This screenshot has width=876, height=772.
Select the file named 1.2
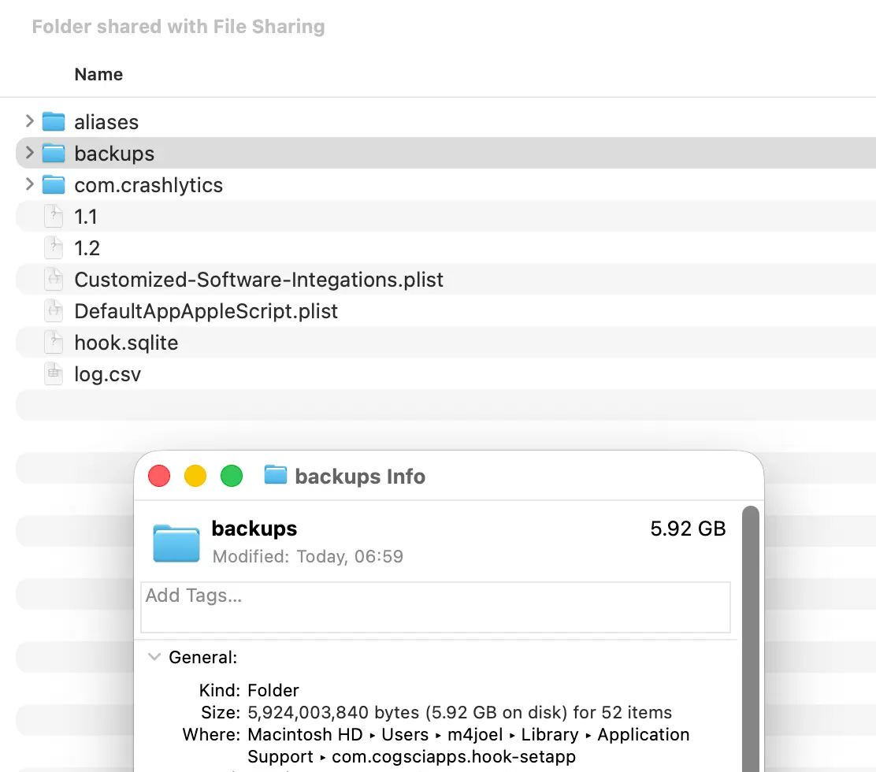coord(87,248)
